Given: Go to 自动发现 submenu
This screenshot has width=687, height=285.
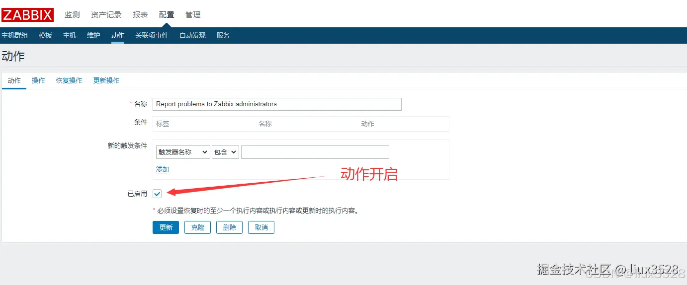Looking at the screenshot, I should 192,35.
